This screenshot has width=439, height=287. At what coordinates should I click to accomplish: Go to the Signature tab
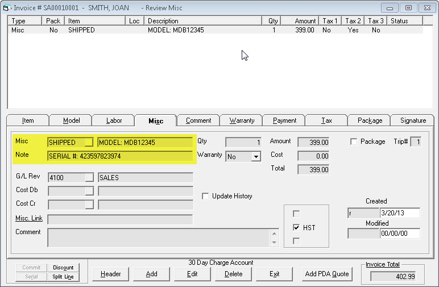(412, 120)
